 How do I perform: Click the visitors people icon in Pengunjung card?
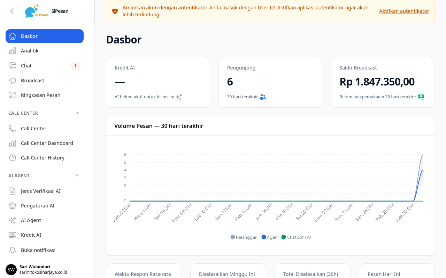(x=263, y=97)
